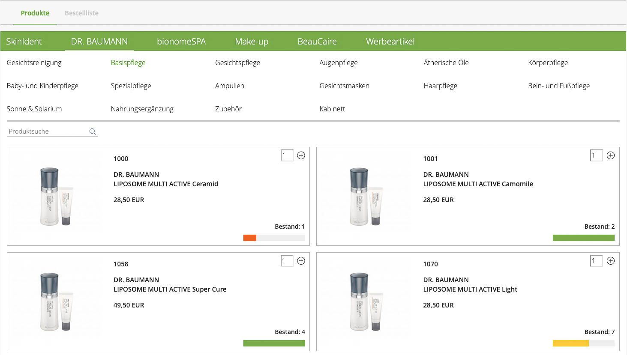
Task: Click the 49,50 EUR price
Action: pos(129,305)
